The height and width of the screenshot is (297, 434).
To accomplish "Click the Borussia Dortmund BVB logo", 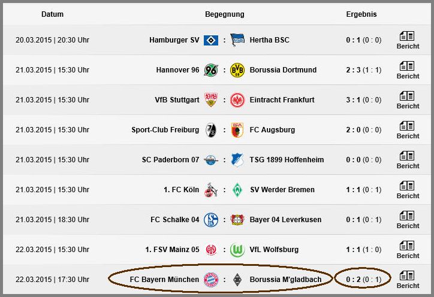I will [x=237, y=70].
